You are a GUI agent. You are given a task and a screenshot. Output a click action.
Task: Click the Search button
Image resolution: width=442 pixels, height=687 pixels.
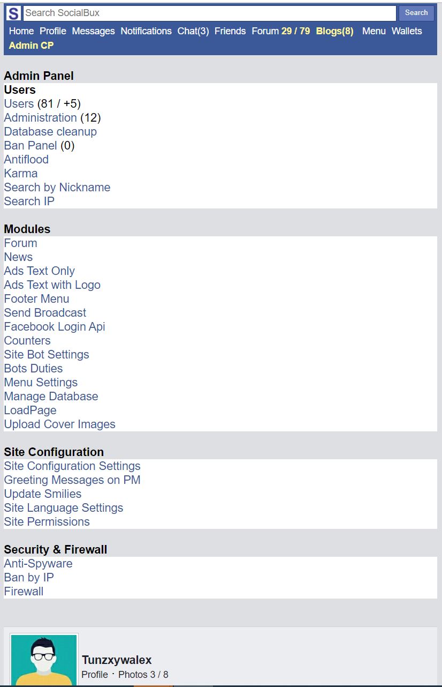point(416,13)
